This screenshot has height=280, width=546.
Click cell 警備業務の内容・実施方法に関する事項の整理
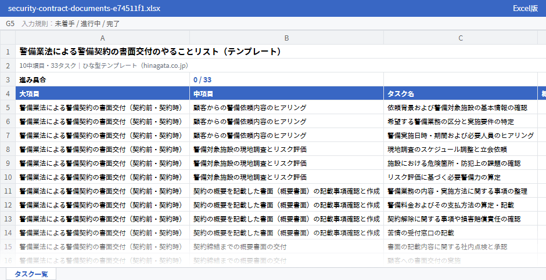[461, 191]
